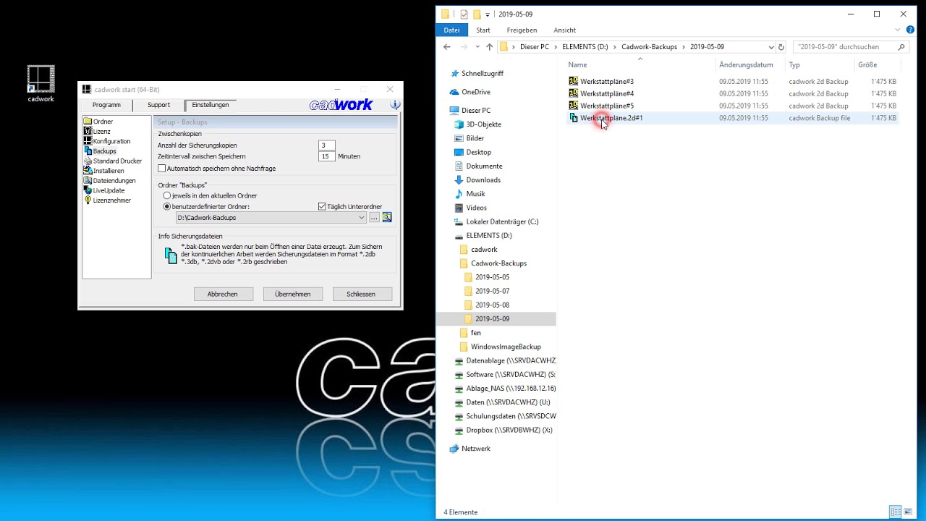Click the browse '...' button for backup folder
Image resolution: width=926 pixels, height=521 pixels.
[x=374, y=217]
